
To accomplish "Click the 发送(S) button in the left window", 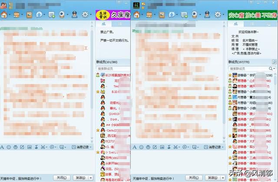I will (x=80, y=178).
